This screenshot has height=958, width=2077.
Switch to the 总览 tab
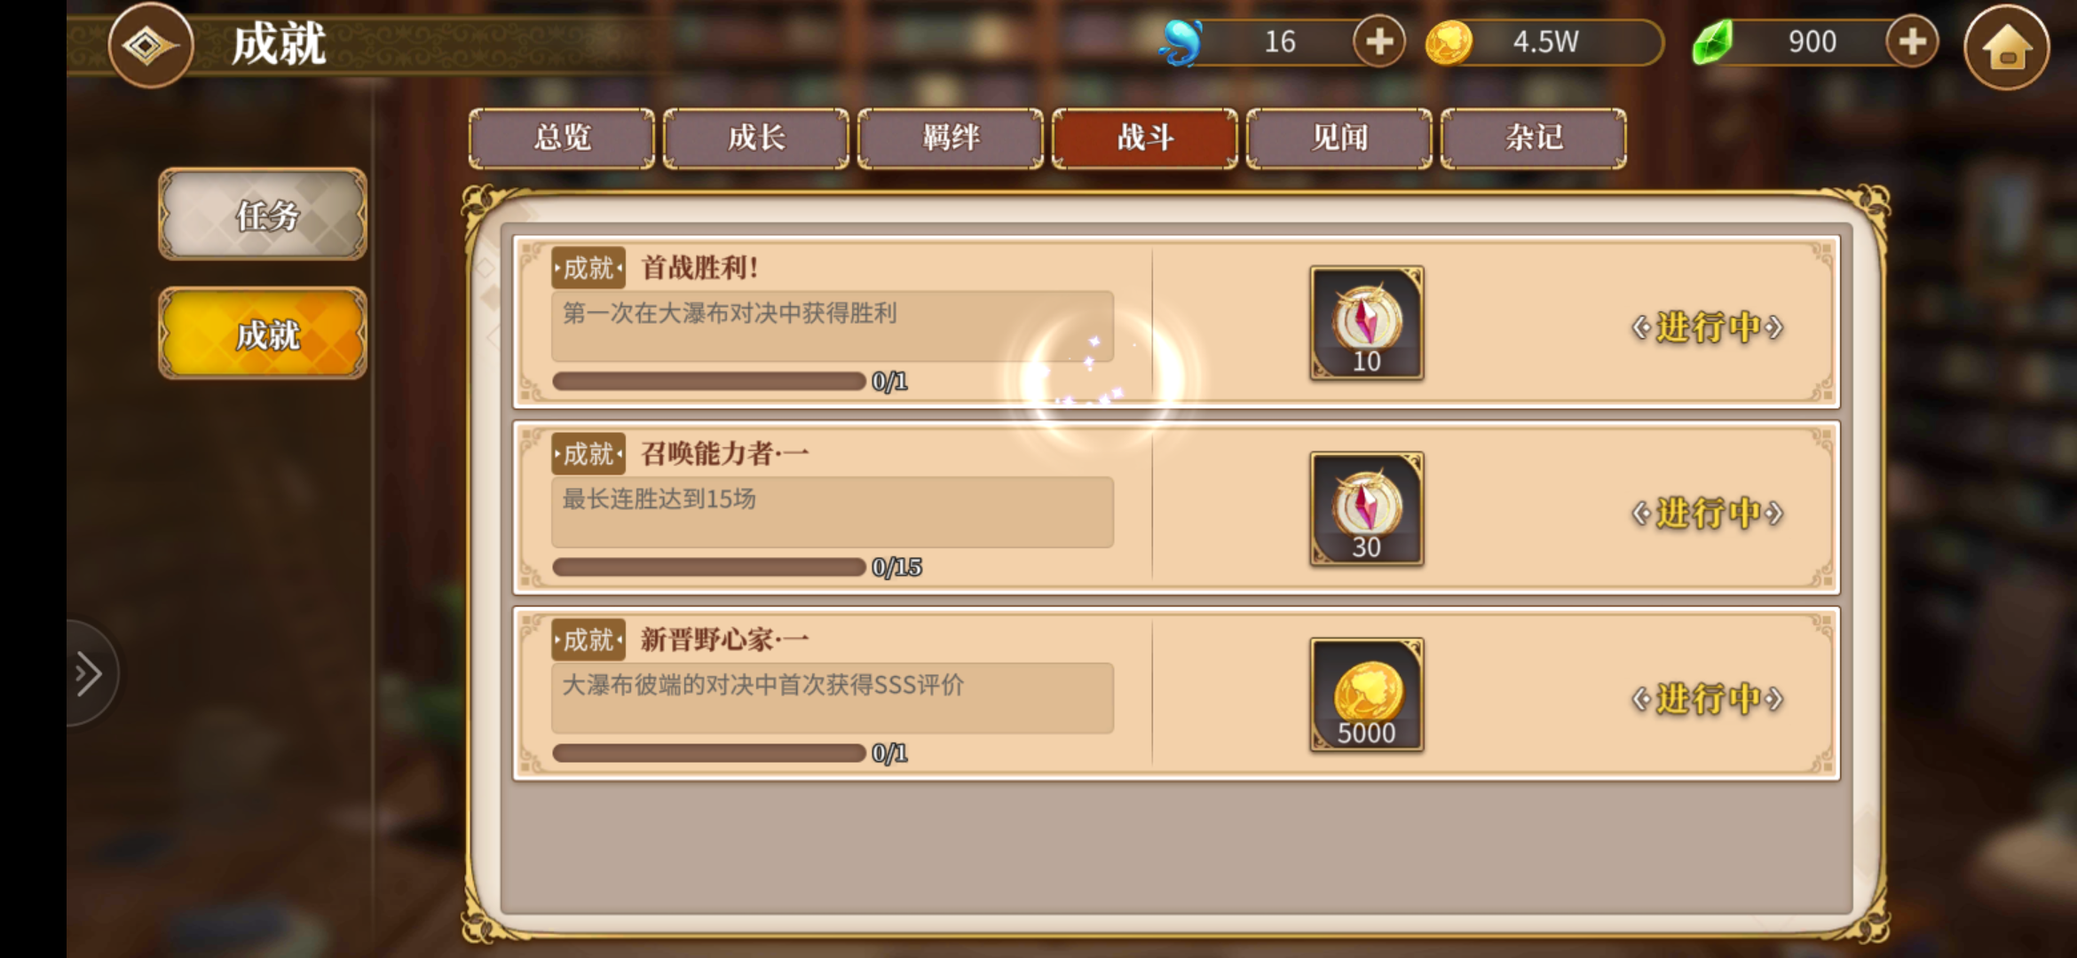(562, 138)
